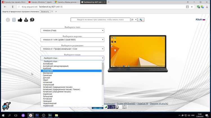Choose 'Итальянский' from the language list
211x118 pixels.
pyautogui.click(x=71, y=85)
